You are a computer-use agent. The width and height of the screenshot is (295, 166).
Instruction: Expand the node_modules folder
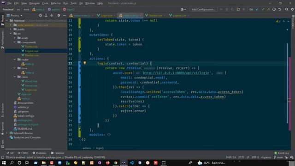click(11, 25)
